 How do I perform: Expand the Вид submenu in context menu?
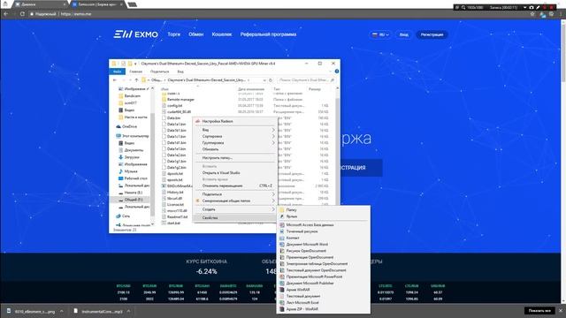tap(273, 130)
